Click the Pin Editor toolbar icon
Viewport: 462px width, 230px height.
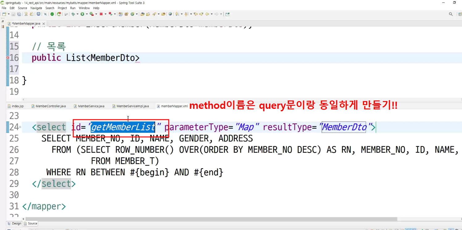pyautogui.click(x=227, y=14)
